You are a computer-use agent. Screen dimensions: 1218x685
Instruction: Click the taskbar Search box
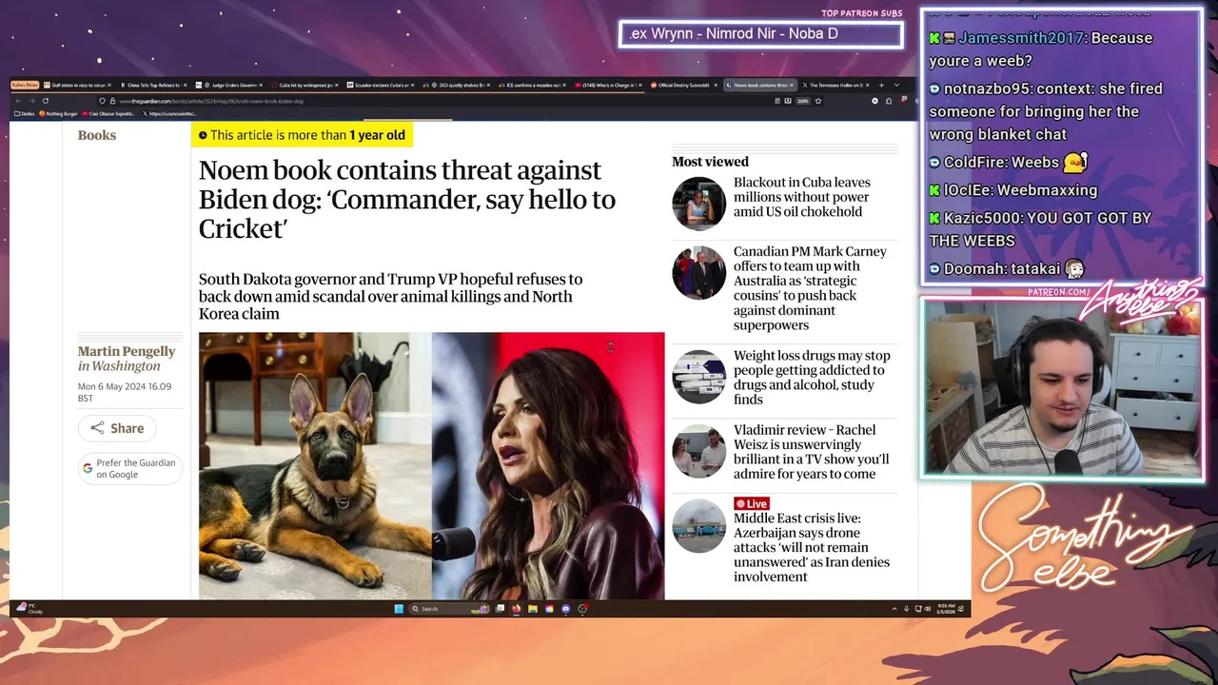tap(449, 609)
